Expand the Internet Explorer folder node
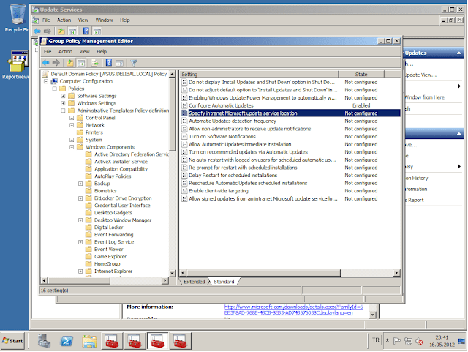This screenshot has height=352, width=468. point(80,271)
